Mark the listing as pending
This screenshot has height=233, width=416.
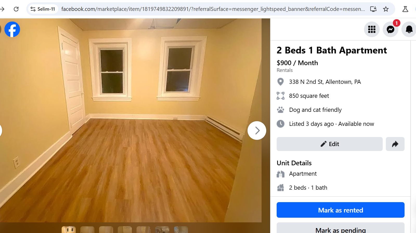click(341, 228)
